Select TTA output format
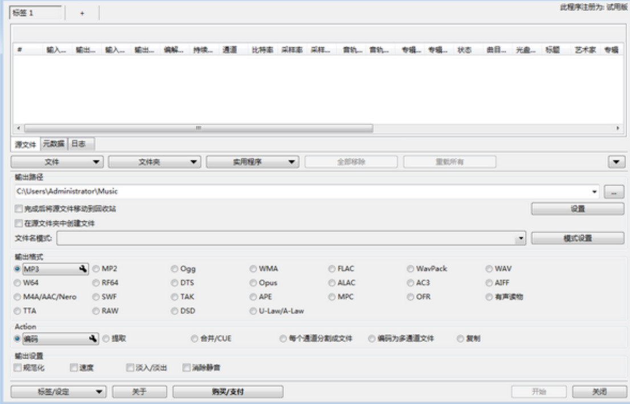 [17, 311]
